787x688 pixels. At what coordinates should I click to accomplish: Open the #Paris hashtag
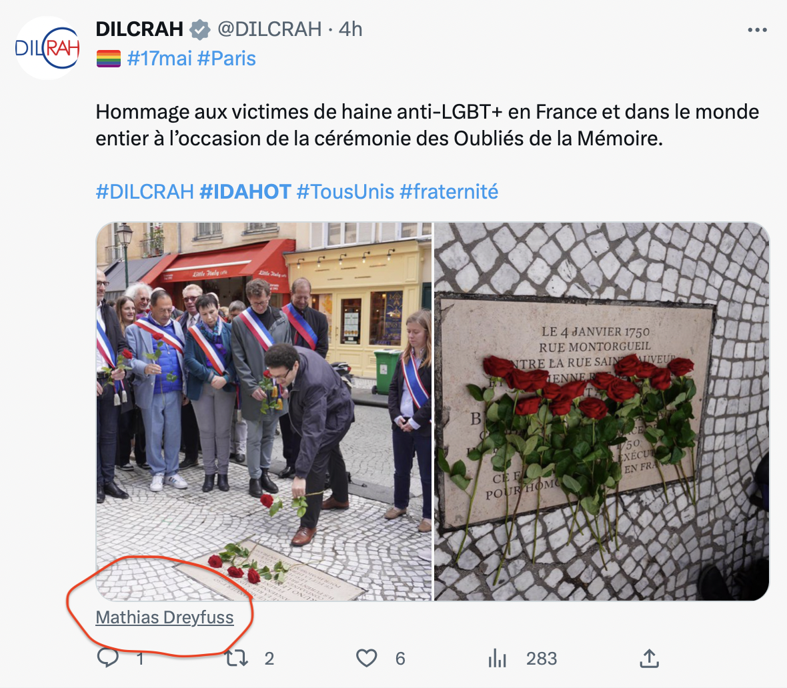tap(226, 59)
